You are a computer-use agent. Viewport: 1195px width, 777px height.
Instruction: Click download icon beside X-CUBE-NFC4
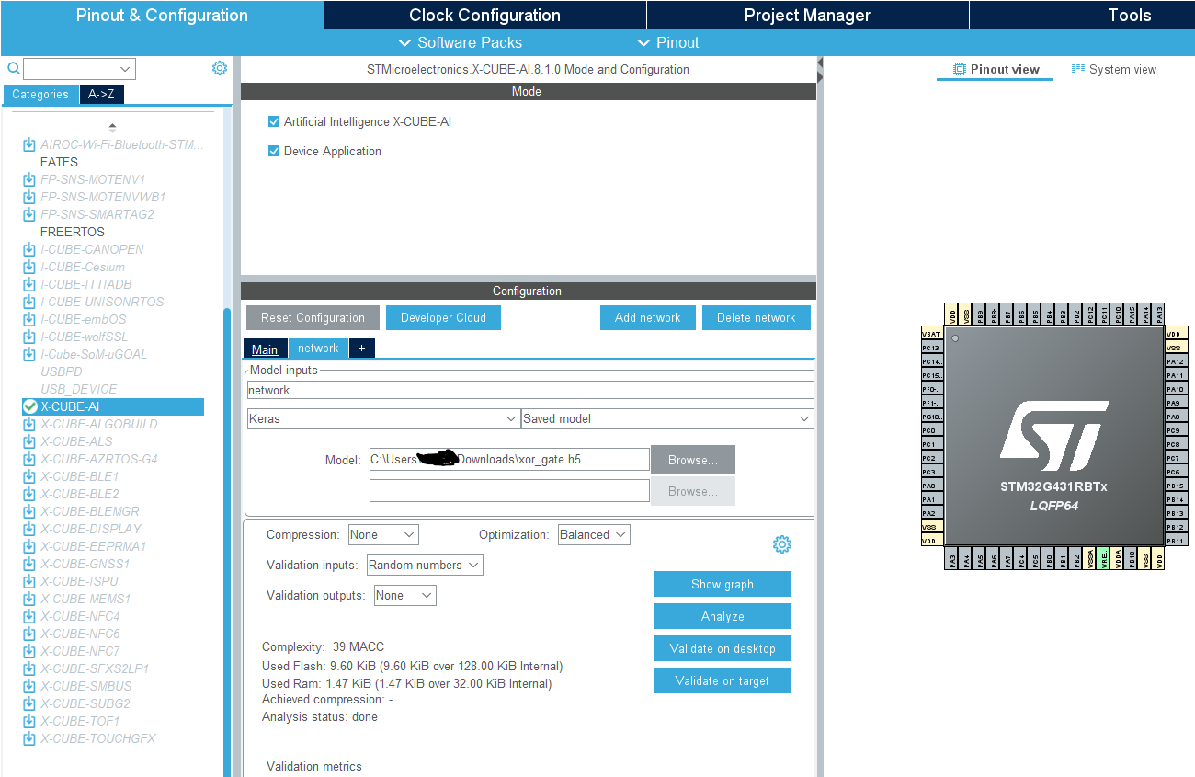tap(29, 616)
